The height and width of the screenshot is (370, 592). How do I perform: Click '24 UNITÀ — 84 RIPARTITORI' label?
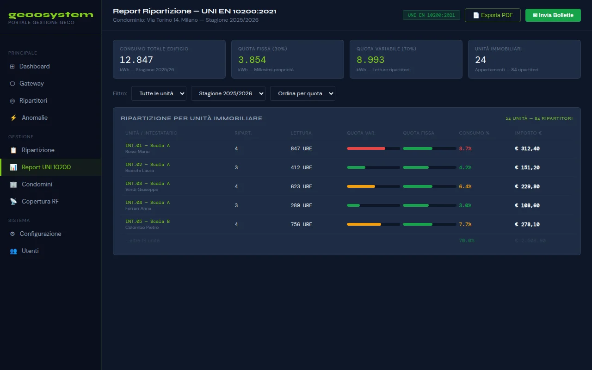tap(539, 118)
